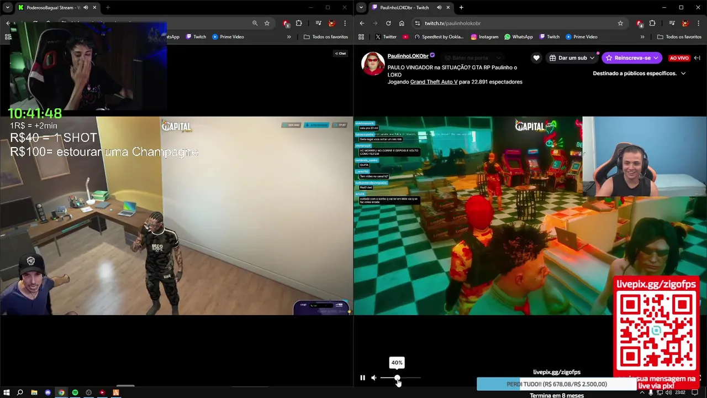Click the AO VIVO live badge
This screenshot has width=707, height=398.
pos(679,58)
